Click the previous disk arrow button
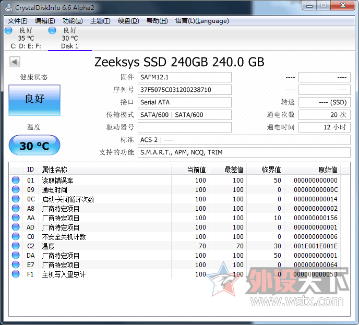Viewport: 359px width, 325px height. (x=15, y=62)
